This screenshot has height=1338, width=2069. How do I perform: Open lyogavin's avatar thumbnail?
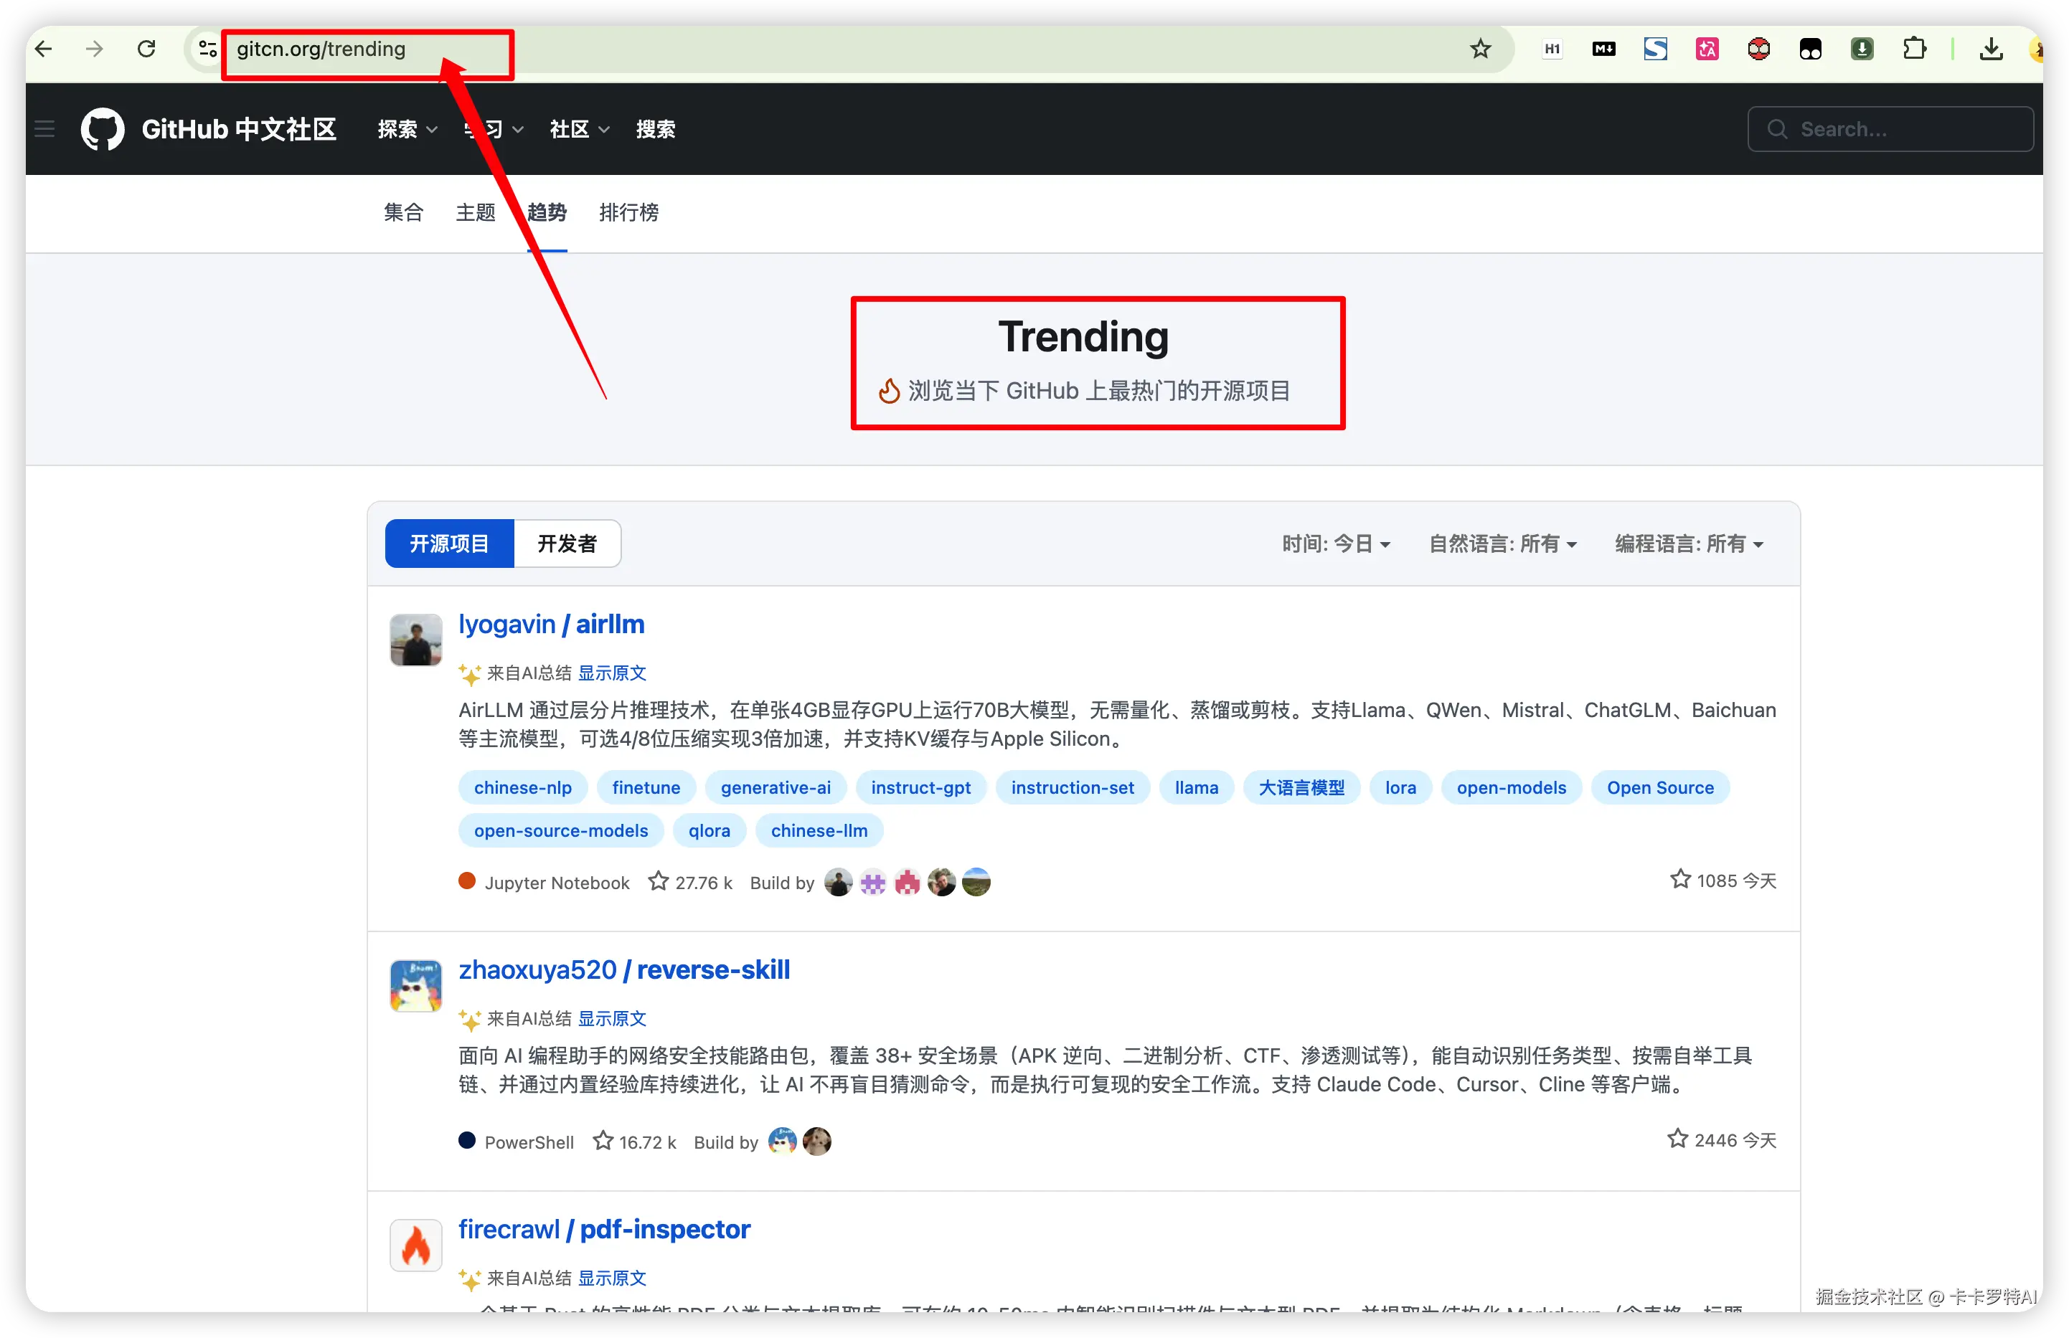[415, 640]
